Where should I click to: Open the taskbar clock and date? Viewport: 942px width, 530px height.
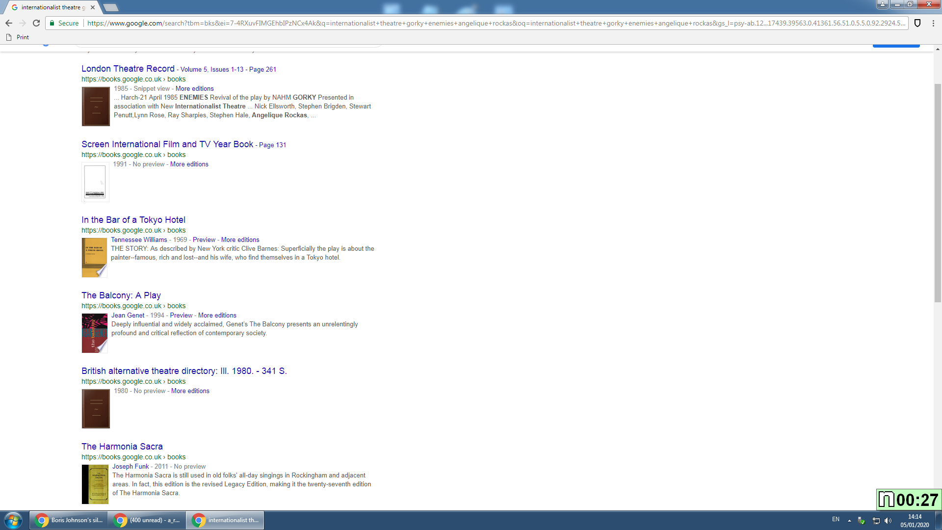click(915, 521)
